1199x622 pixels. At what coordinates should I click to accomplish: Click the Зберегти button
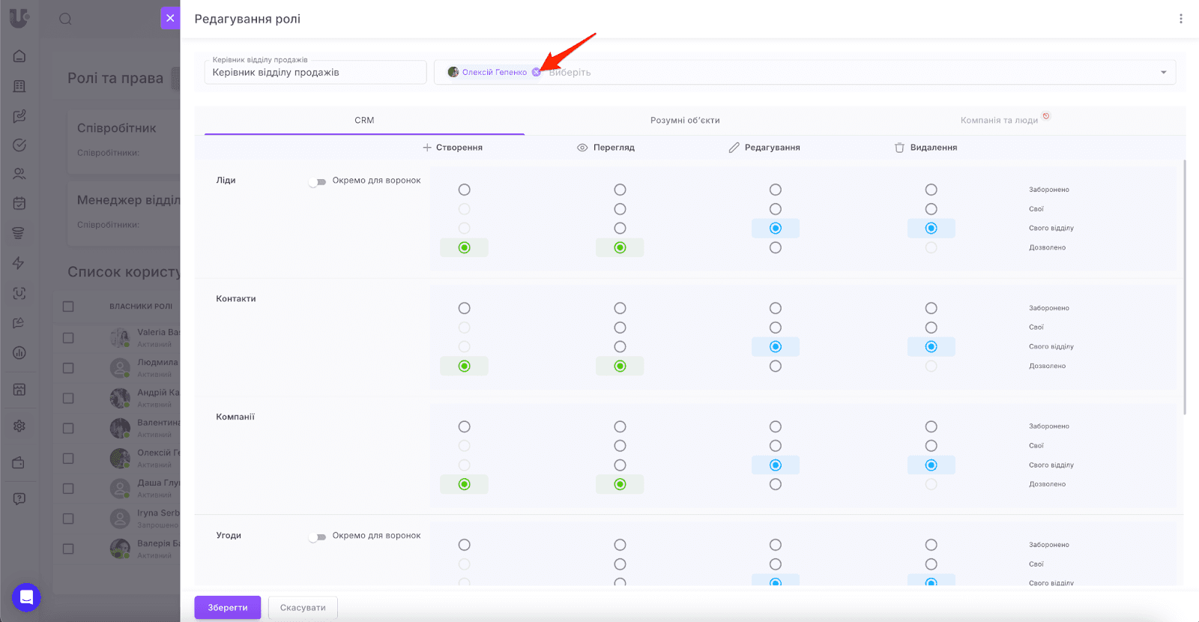click(x=227, y=608)
